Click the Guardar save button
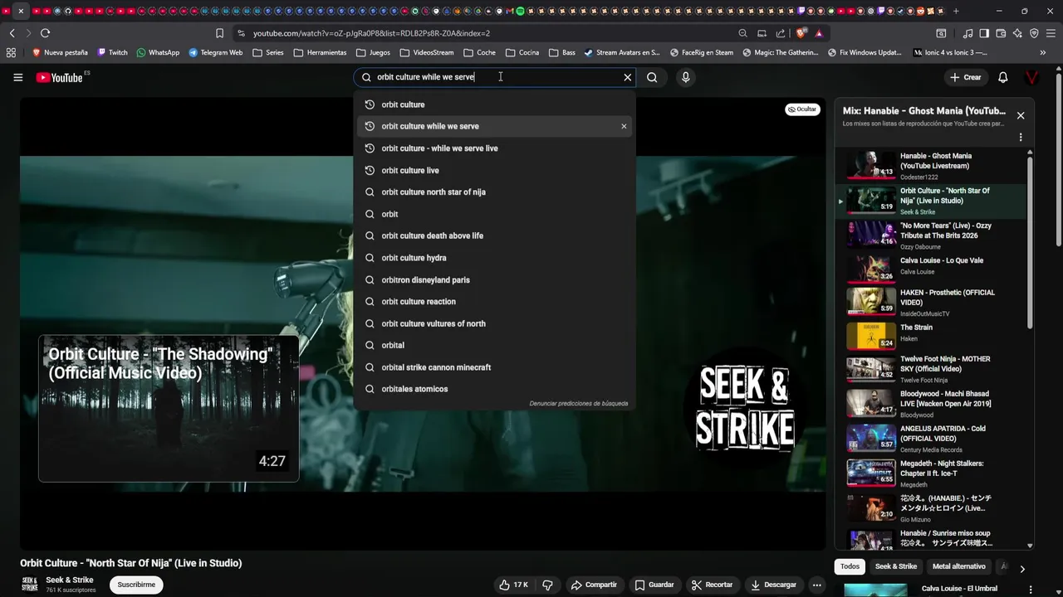The width and height of the screenshot is (1063, 597). click(x=654, y=585)
